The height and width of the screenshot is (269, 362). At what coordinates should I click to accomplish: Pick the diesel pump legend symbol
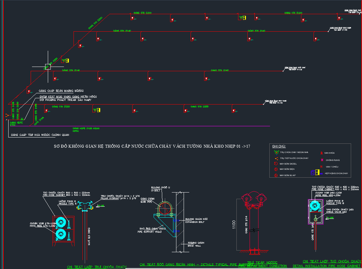coord(276,164)
